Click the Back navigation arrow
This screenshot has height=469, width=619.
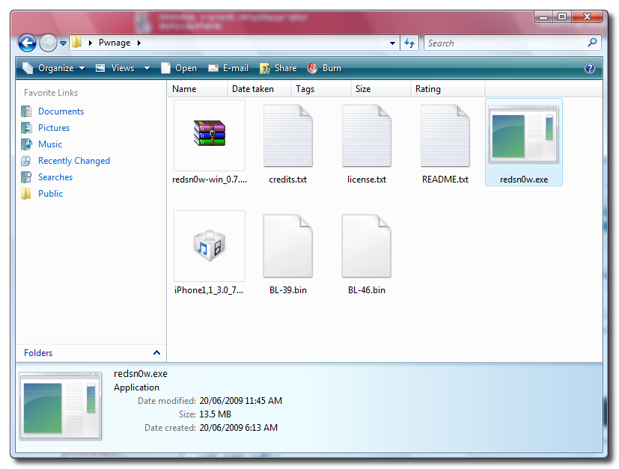tap(27, 43)
